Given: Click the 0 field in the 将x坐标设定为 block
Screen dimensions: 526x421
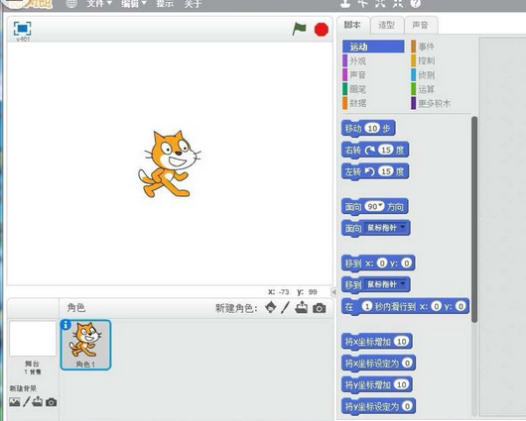Looking at the screenshot, I should tap(407, 363).
